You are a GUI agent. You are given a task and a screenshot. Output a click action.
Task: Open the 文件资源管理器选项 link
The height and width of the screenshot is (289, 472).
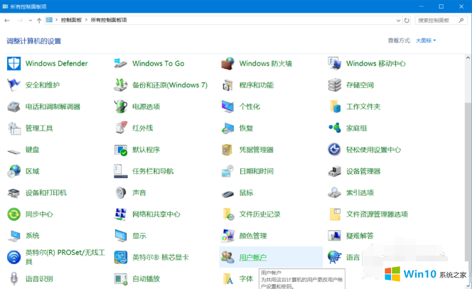[x=377, y=214]
